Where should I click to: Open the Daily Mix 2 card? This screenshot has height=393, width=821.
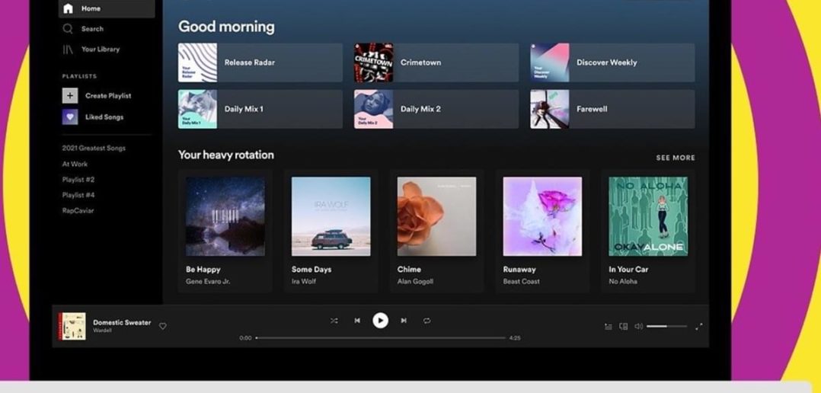point(436,110)
